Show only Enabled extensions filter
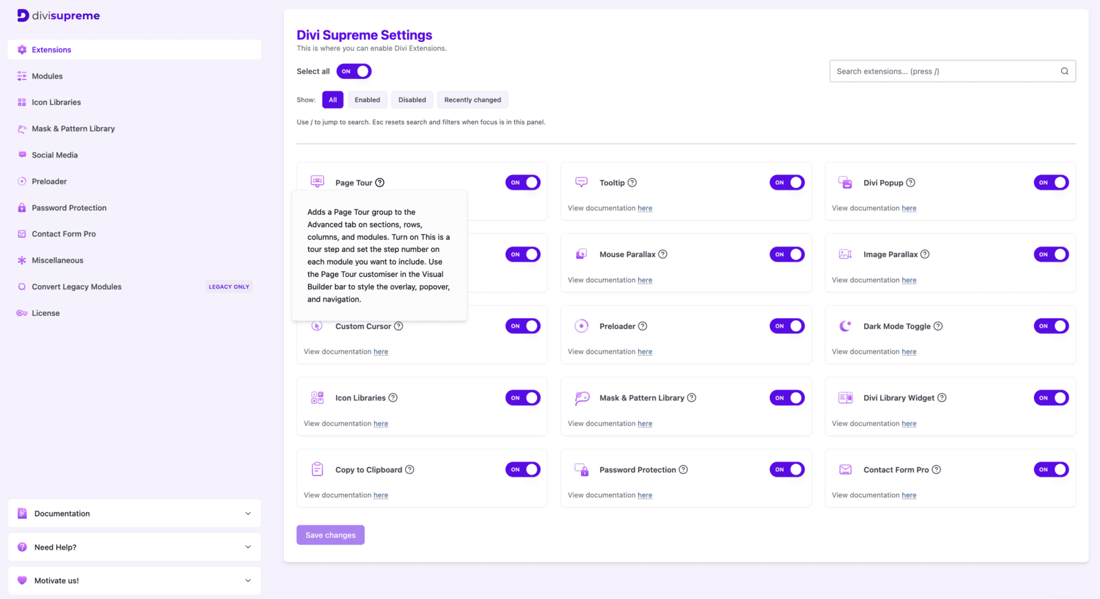The image size is (1100, 599). 367,100
